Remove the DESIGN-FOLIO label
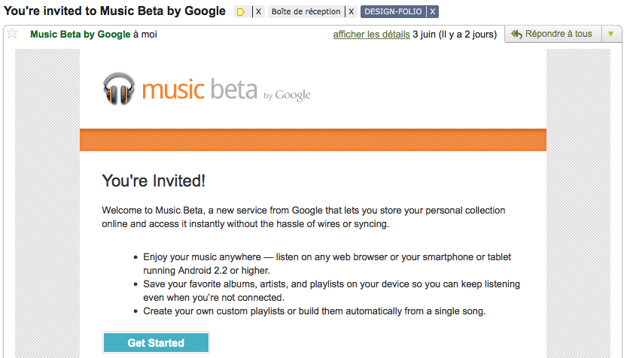Screen dimensions: 627x358 433,12
